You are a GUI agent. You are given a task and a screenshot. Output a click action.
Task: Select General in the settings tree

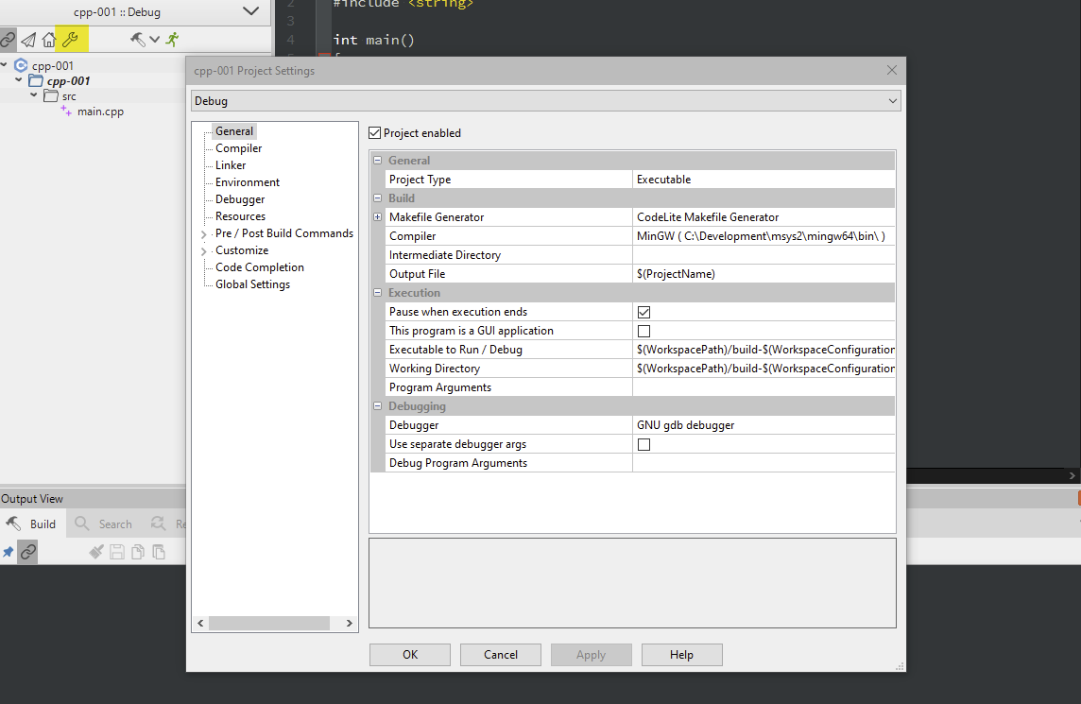point(234,131)
